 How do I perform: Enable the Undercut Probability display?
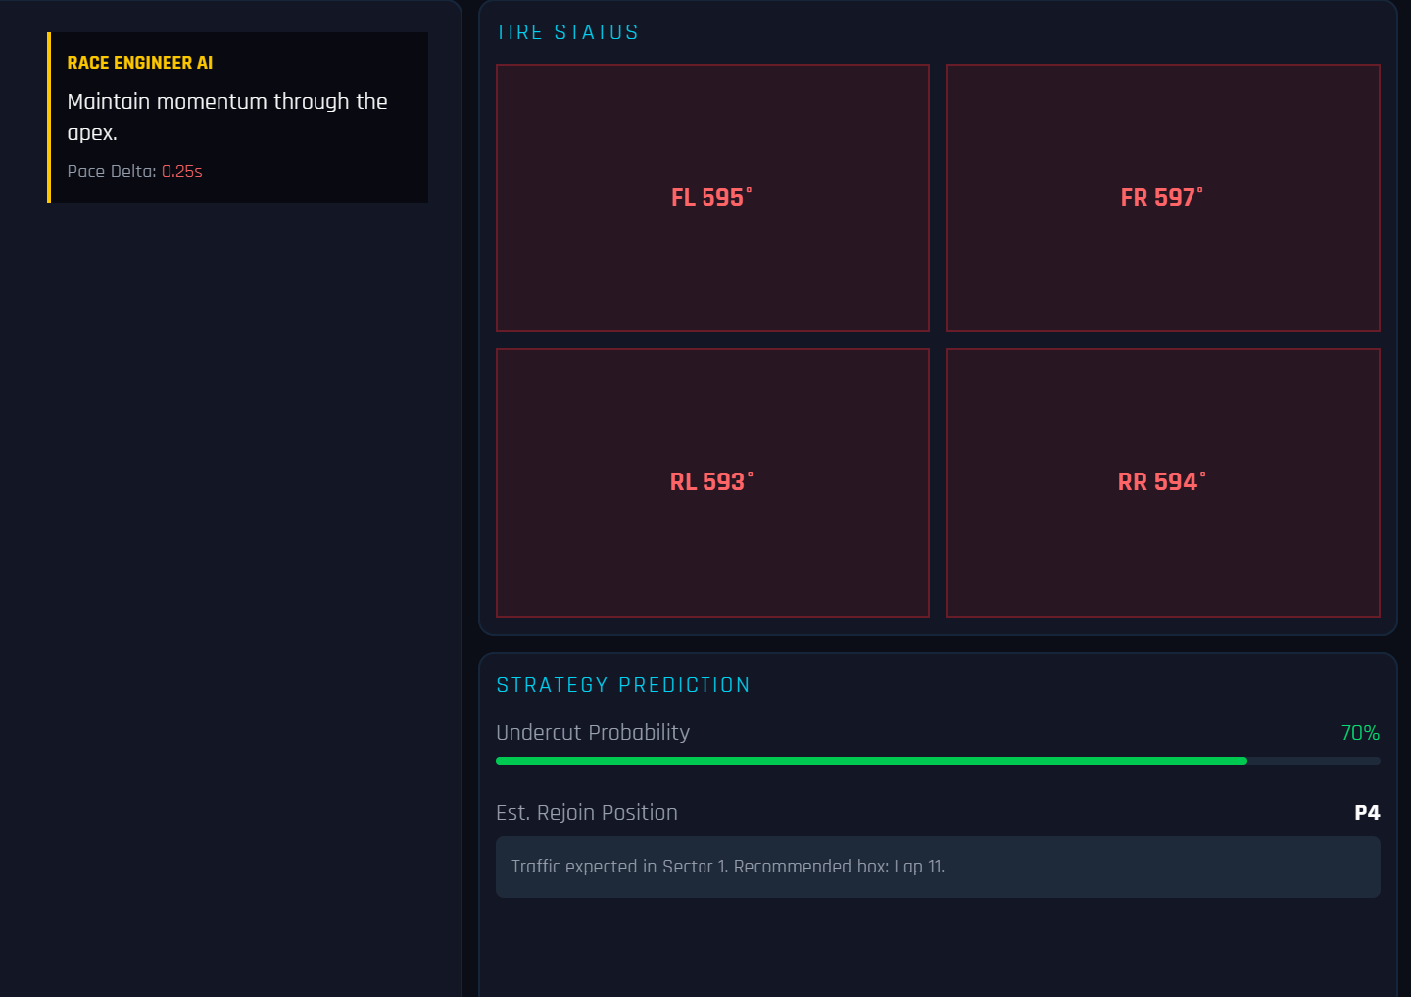(594, 732)
